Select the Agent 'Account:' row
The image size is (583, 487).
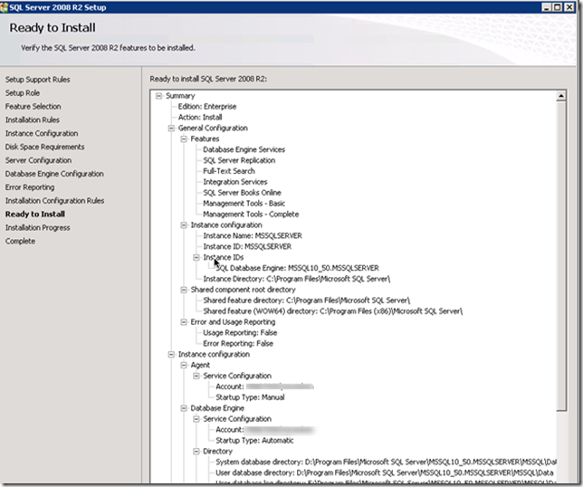click(264, 387)
